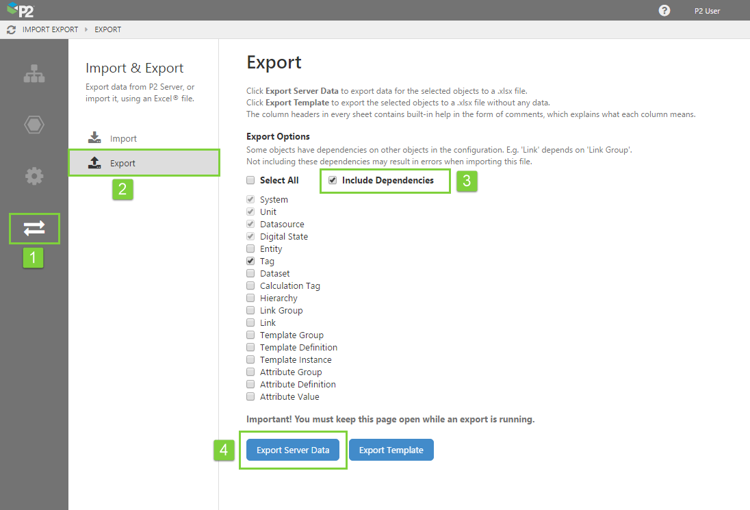The width and height of the screenshot is (750, 510).
Task: Click the P2 User account label
Action: click(707, 10)
